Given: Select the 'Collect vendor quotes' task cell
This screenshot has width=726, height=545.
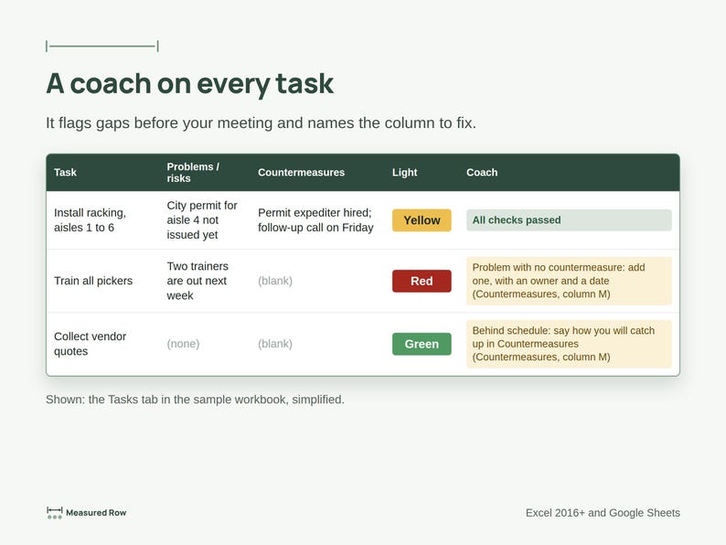Looking at the screenshot, I should pyautogui.click(x=90, y=344).
